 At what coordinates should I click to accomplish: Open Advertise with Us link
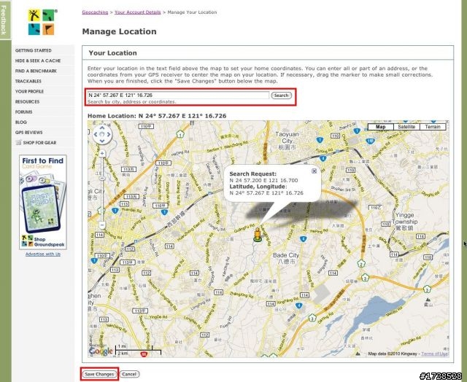[x=43, y=254]
